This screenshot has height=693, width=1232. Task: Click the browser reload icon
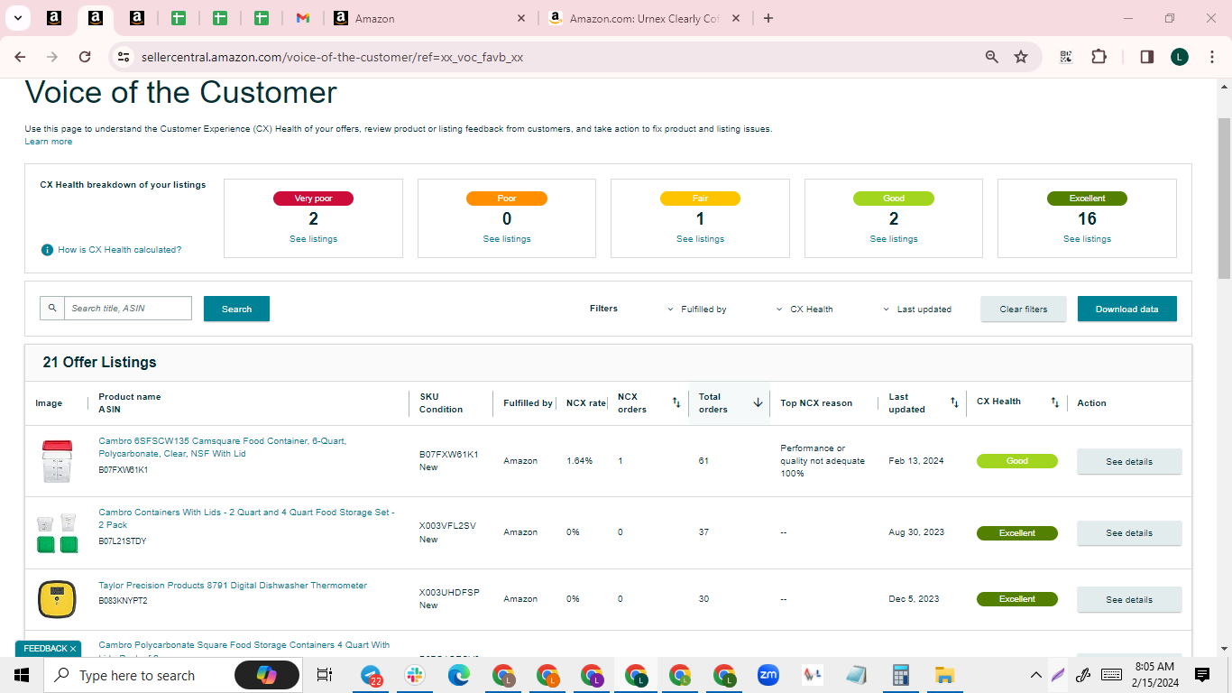tap(85, 57)
